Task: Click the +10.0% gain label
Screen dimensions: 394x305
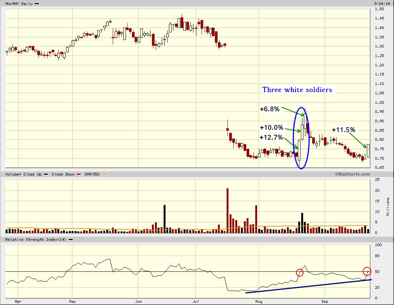Action: [271, 128]
